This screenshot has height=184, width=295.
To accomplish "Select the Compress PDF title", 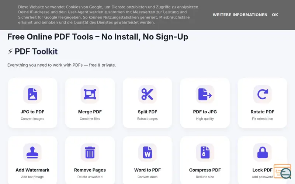I will (205, 170).
